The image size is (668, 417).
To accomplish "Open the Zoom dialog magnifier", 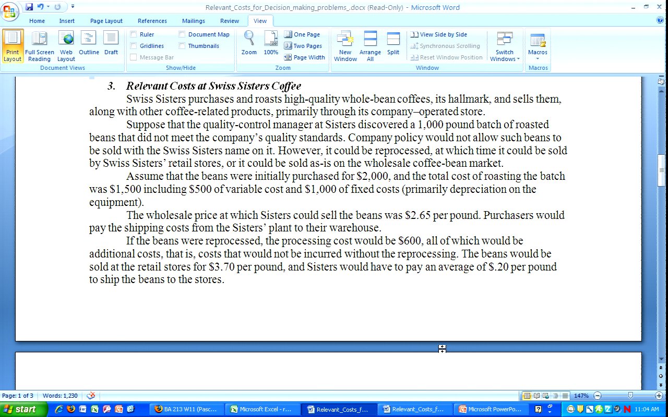I will pos(249,43).
